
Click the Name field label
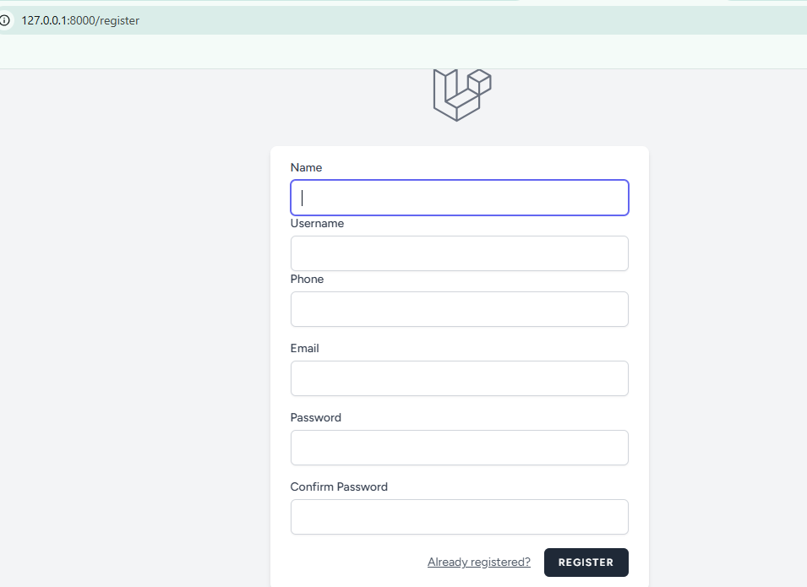click(306, 167)
